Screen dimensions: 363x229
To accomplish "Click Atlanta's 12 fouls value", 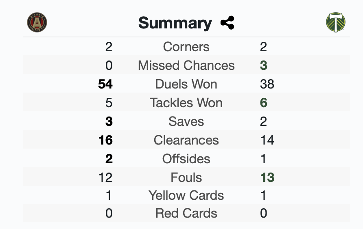I will point(105,177).
